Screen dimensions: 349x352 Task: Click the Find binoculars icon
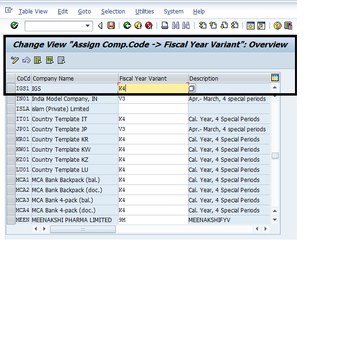click(175, 26)
